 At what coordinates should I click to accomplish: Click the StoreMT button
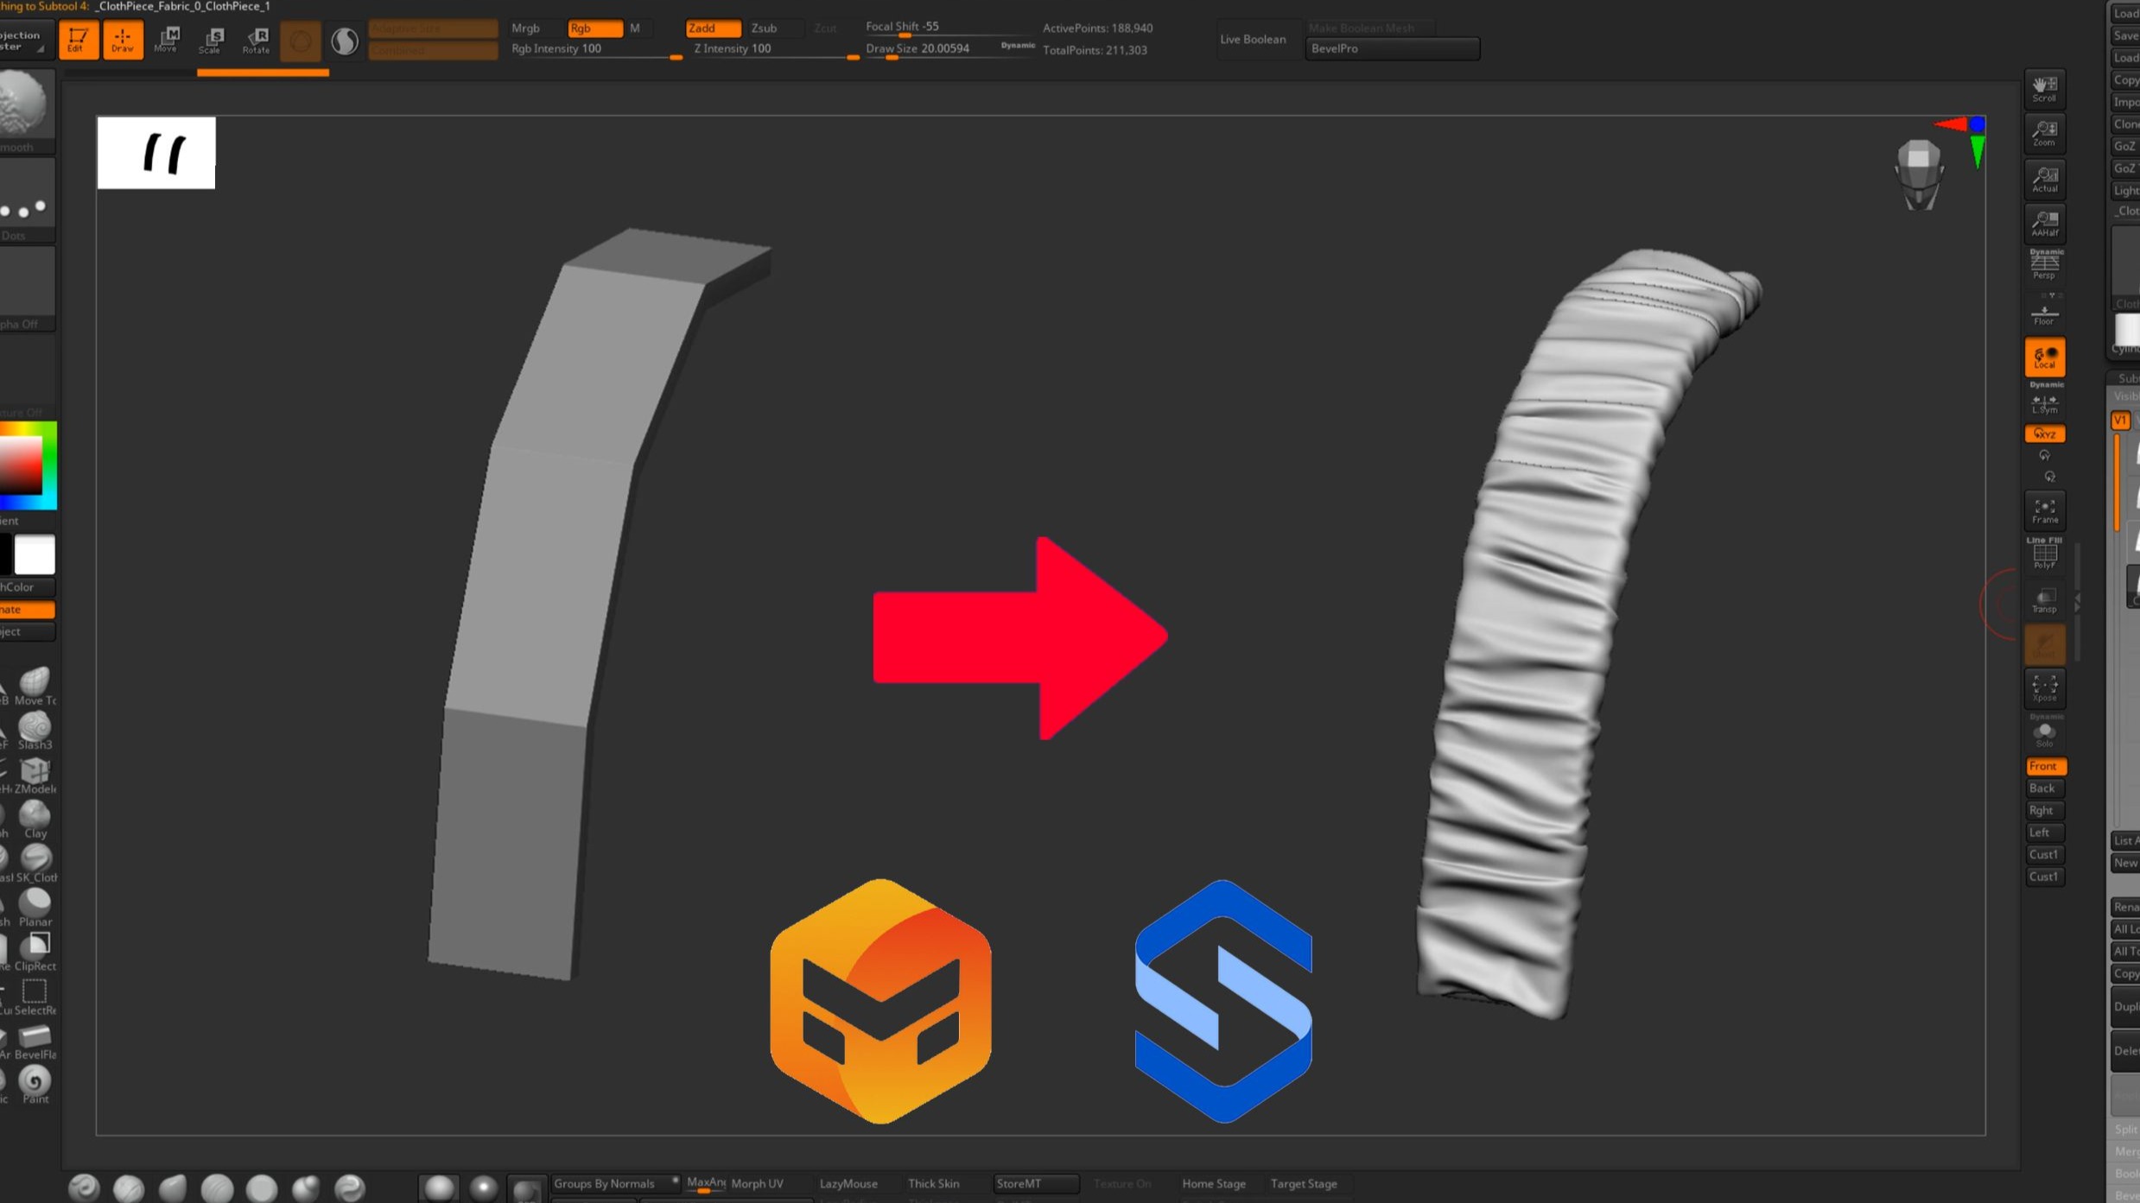(x=1036, y=1183)
